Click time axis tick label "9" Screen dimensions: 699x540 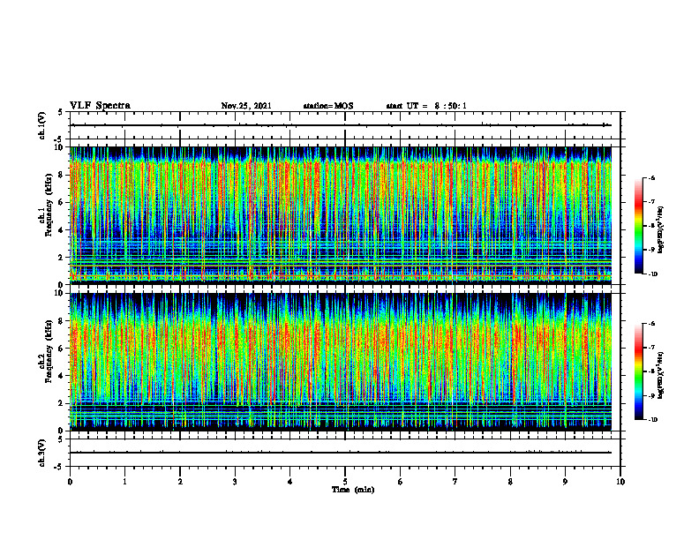[x=565, y=482]
